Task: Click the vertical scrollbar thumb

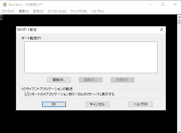Action: (x=179, y=22)
